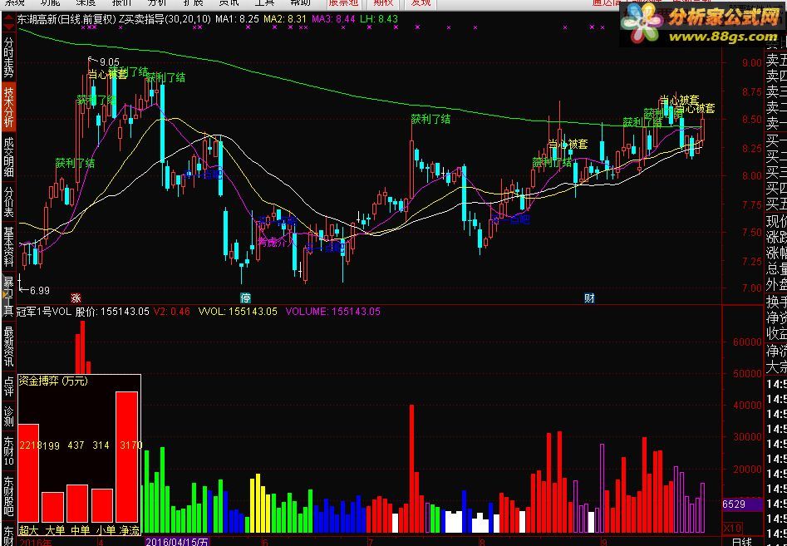Click the MA3: 8.44 value
The width and height of the screenshot is (787, 546).
point(333,20)
